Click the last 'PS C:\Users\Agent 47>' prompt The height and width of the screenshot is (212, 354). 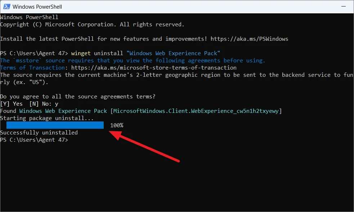click(34, 140)
